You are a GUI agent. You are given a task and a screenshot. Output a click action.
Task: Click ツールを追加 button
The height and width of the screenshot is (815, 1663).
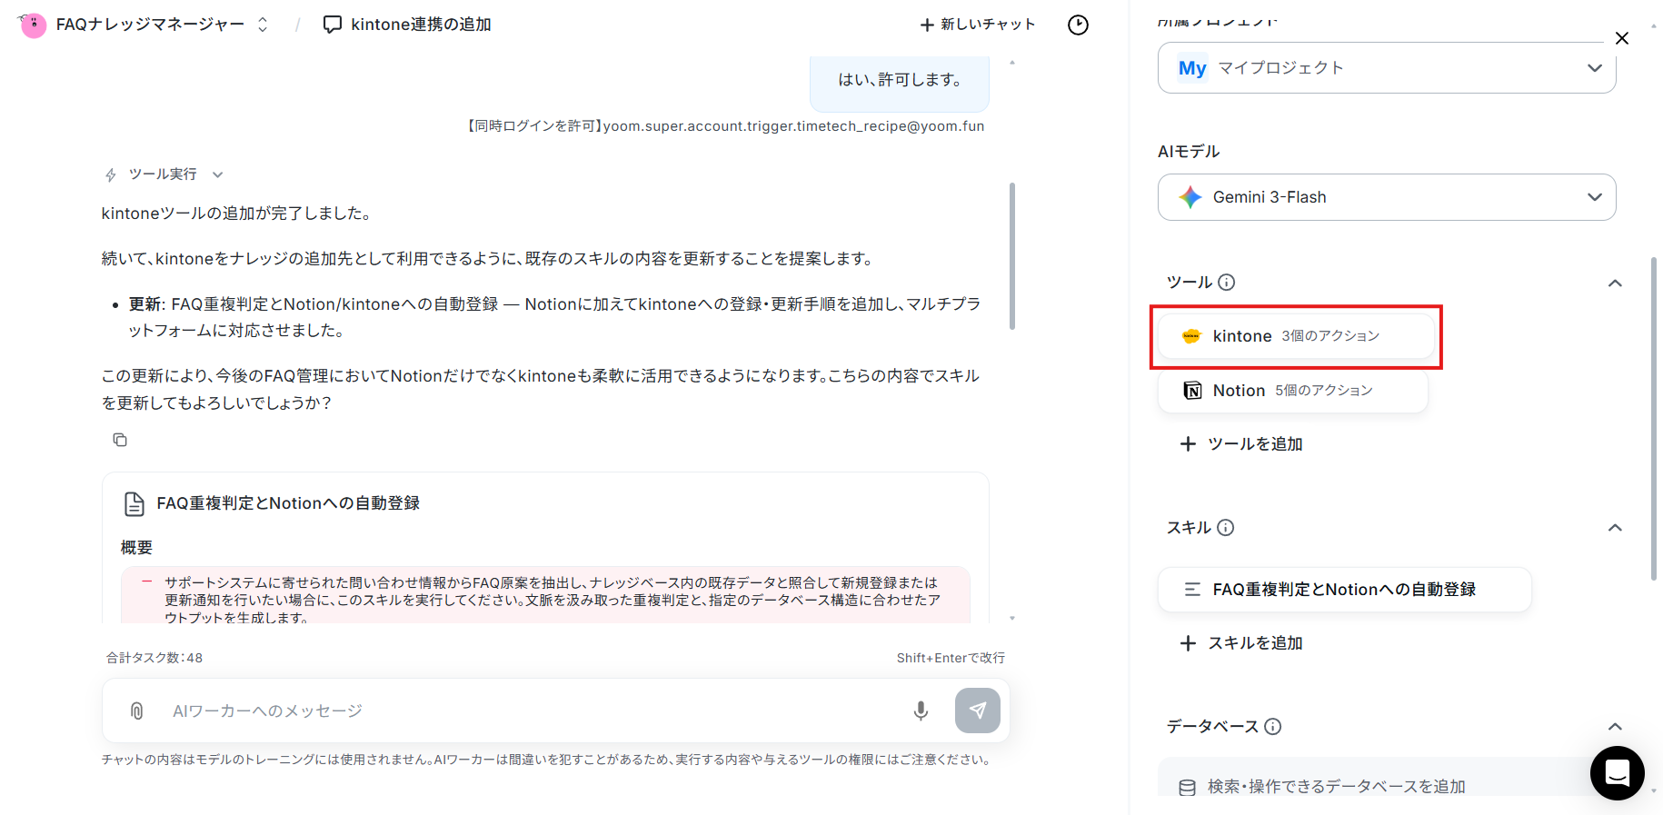[x=1241, y=444]
